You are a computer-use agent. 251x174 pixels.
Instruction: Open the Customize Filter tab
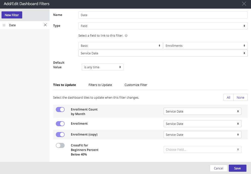click(x=136, y=85)
